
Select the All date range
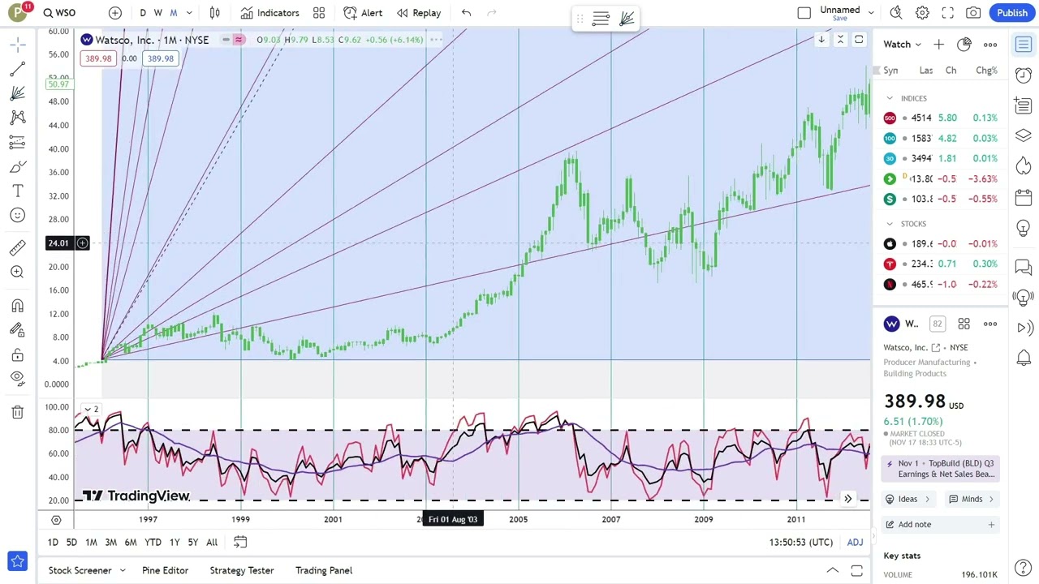click(212, 543)
